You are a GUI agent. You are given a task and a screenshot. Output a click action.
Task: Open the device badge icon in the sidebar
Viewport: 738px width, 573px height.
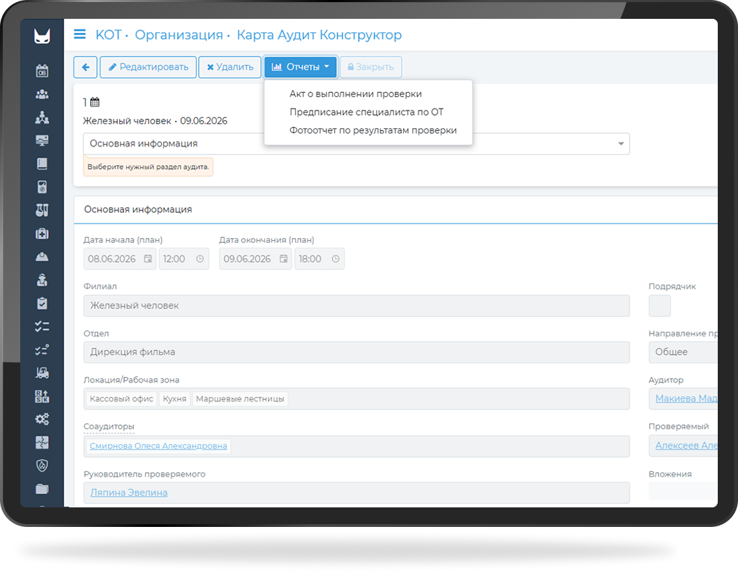coord(42,187)
